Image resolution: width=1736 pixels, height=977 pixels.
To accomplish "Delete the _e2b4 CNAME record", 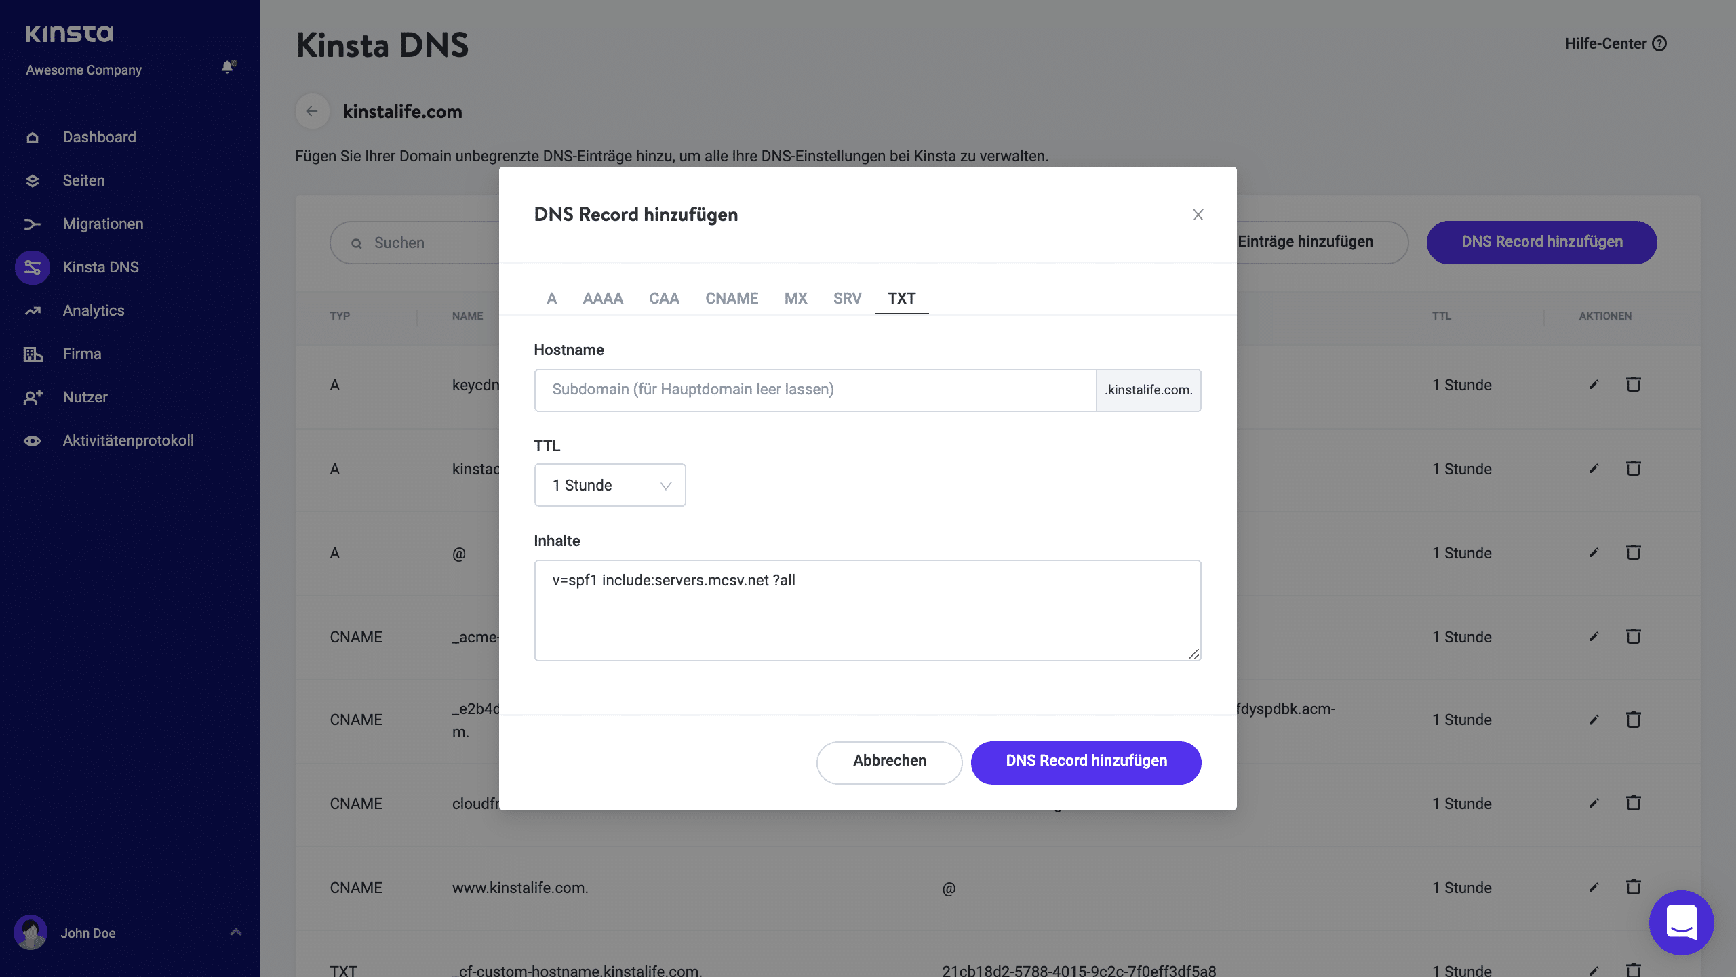I will click(x=1634, y=719).
